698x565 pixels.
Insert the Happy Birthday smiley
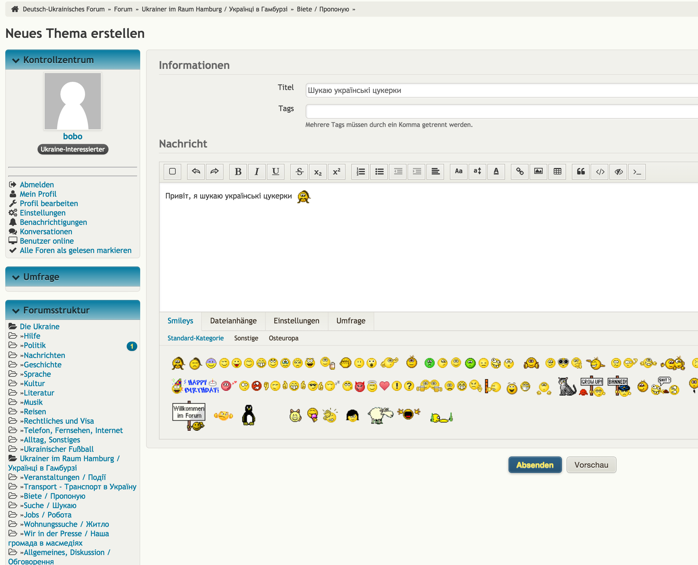[195, 386]
